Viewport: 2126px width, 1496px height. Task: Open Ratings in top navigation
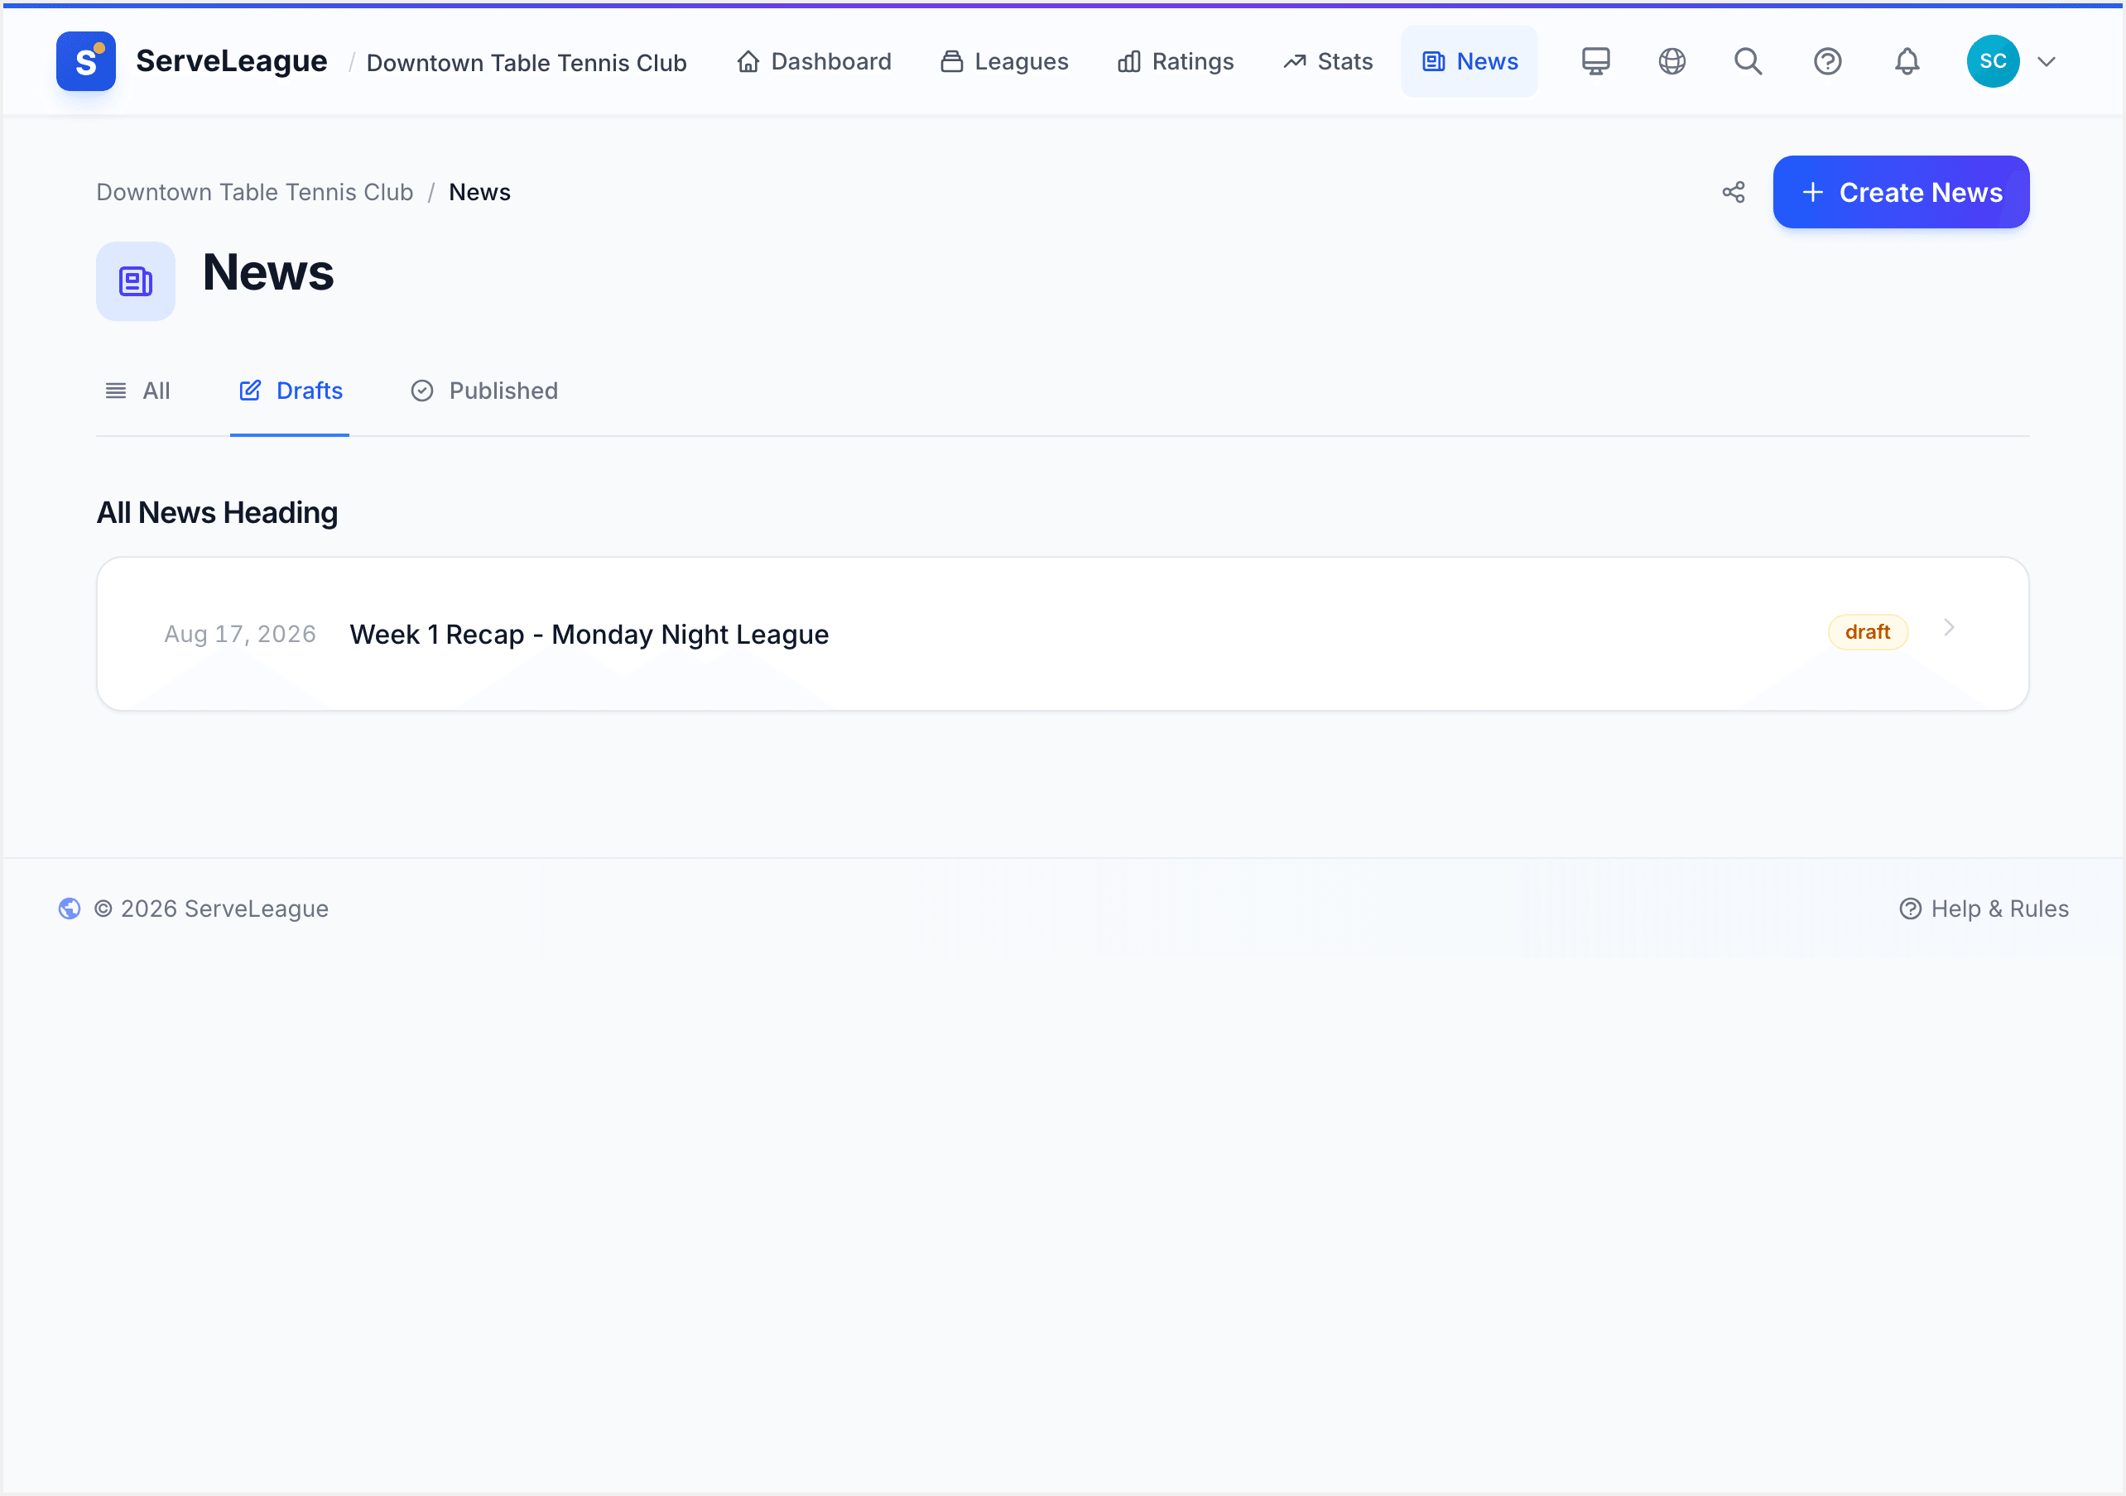click(1176, 61)
